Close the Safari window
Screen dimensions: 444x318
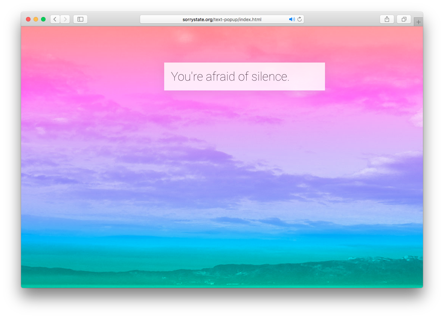(28, 19)
